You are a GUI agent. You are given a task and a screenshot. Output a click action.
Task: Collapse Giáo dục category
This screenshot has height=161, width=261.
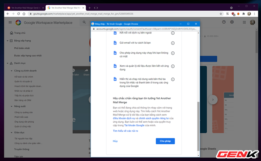[11, 132]
